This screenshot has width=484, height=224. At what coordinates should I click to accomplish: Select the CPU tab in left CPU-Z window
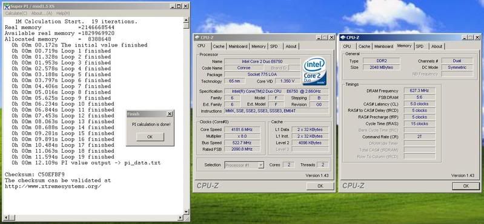pos(201,46)
